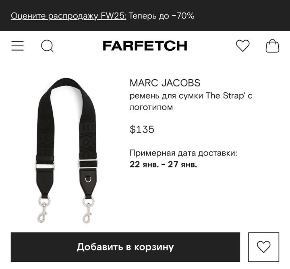This screenshot has height=269, width=290.
Task: Click 'Теперь до −70%' banner text
Action: point(162,16)
